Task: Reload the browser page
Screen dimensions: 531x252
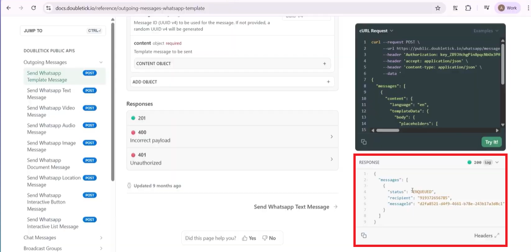Action: (x=34, y=8)
